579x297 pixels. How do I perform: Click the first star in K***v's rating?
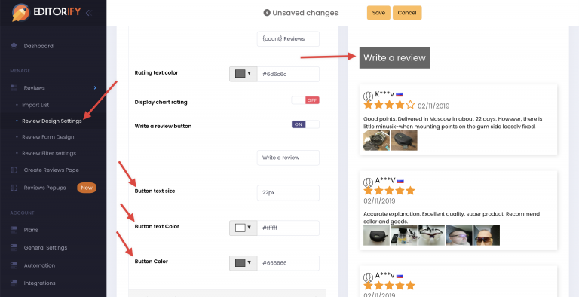368,105
